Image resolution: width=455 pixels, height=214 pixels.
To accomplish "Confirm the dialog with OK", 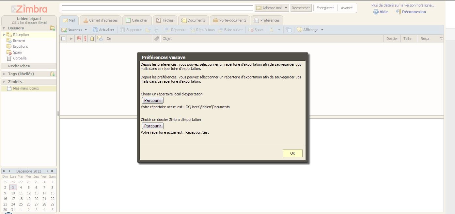I will (x=292, y=153).
